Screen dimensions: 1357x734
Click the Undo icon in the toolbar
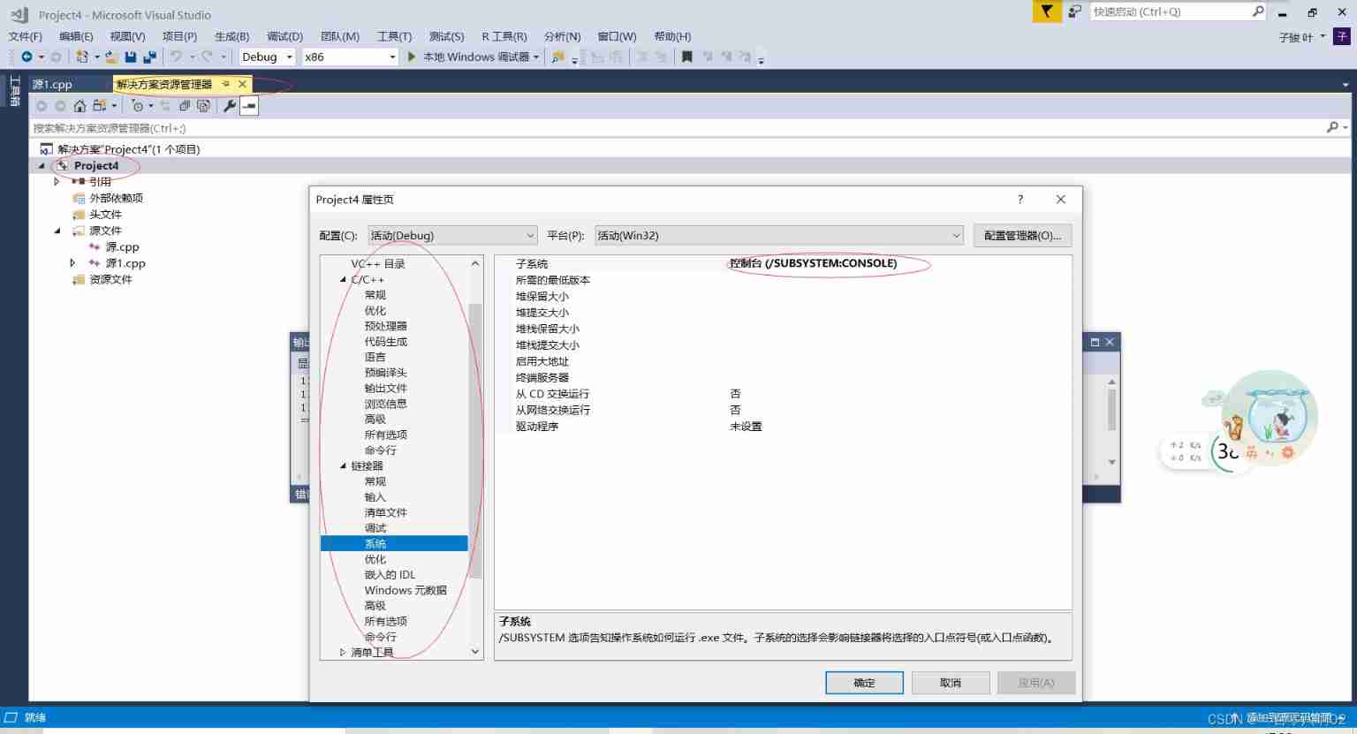click(x=175, y=57)
